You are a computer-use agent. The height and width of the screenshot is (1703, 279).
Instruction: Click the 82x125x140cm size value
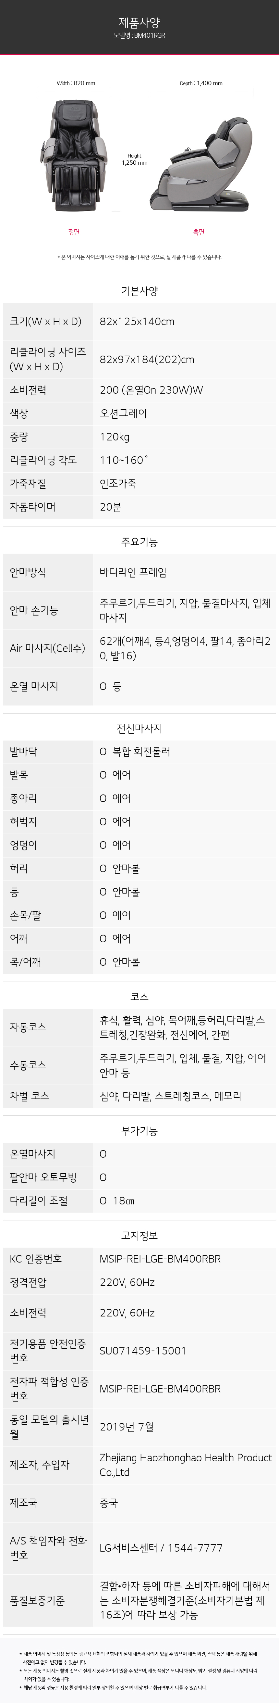coord(137,322)
